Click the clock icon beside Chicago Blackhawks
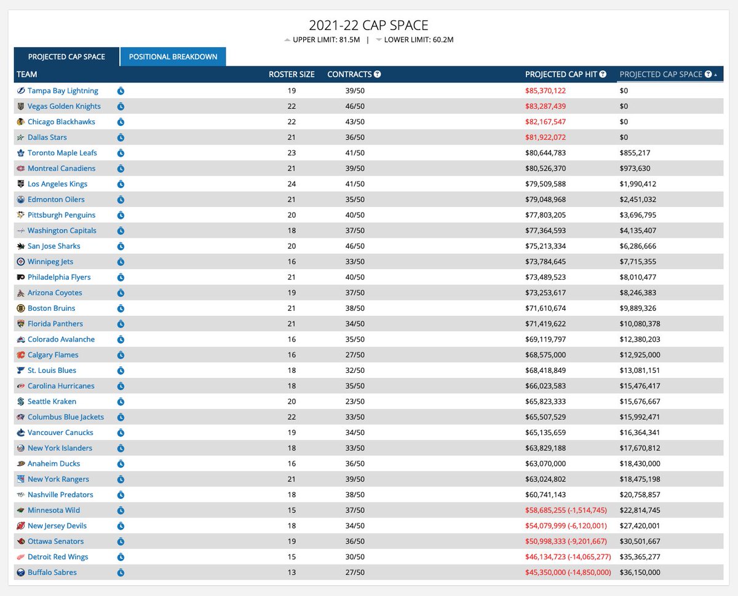 [121, 122]
